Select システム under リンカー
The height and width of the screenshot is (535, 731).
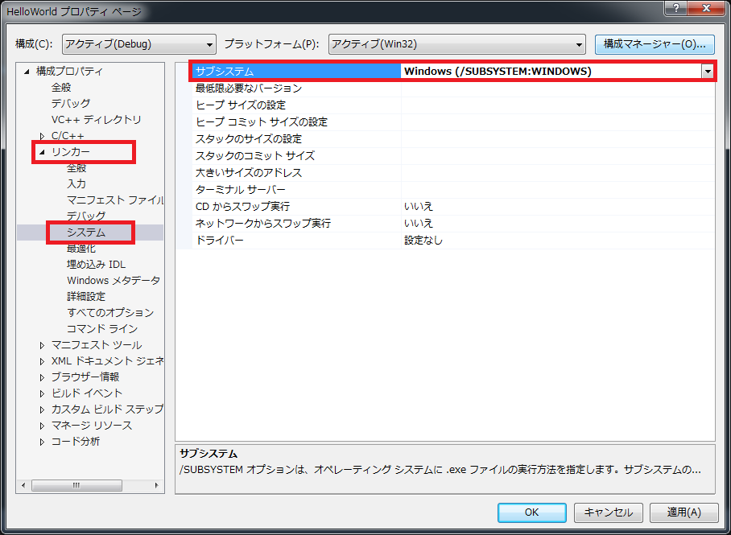coord(86,233)
